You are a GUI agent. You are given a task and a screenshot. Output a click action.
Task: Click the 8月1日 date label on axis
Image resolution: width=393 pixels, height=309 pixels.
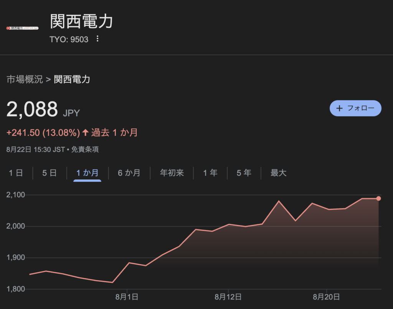coord(127,297)
